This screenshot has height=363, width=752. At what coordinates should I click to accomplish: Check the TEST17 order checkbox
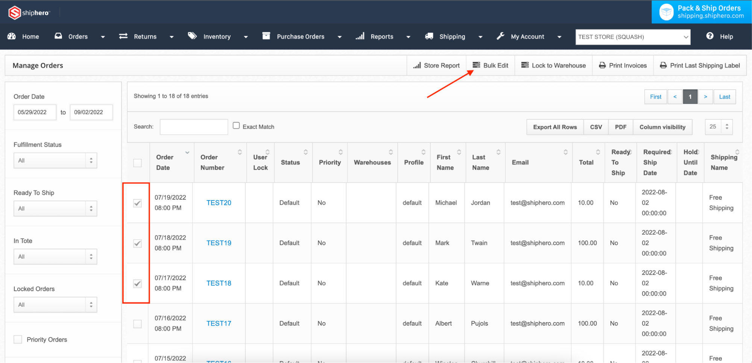coord(138,324)
